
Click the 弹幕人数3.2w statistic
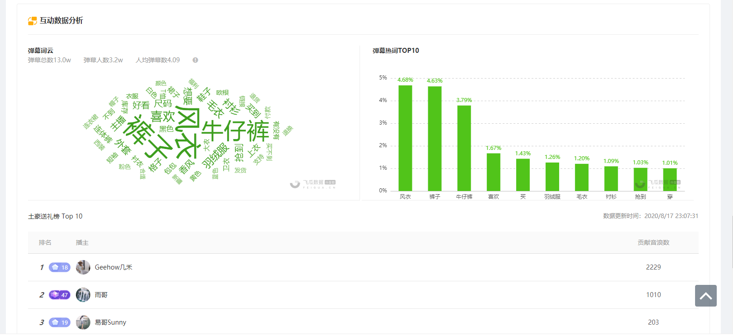point(103,60)
